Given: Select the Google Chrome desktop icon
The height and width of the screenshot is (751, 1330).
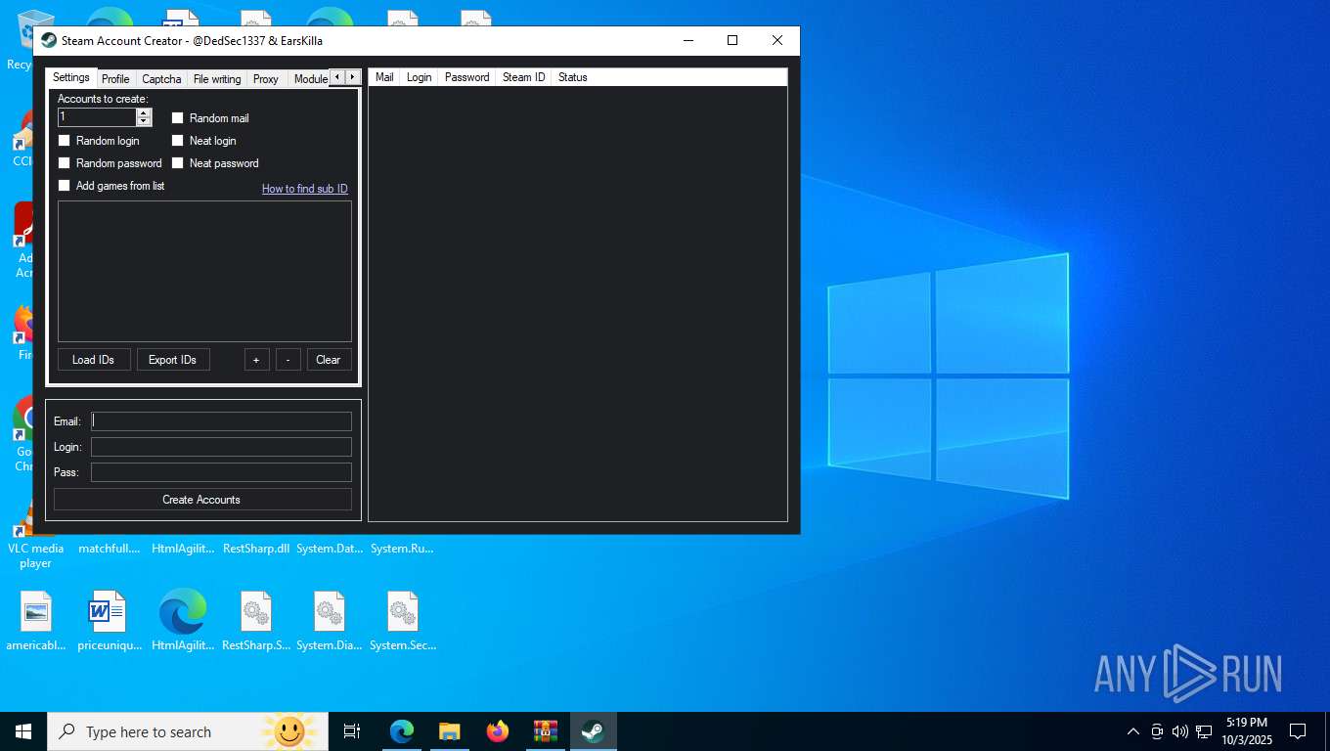Looking at the screenshot, I should (x=23, y=435).
